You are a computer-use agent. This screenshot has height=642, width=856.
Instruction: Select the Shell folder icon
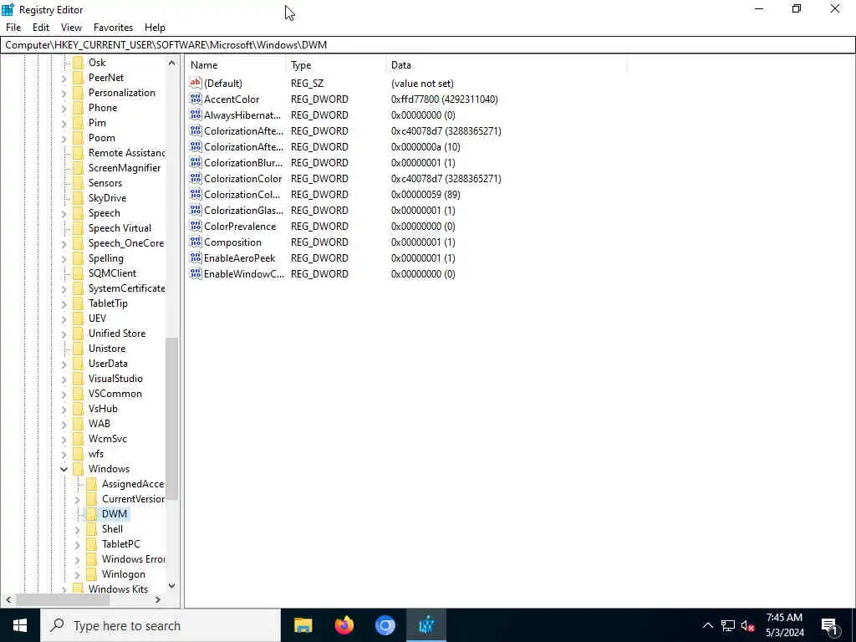92,529
